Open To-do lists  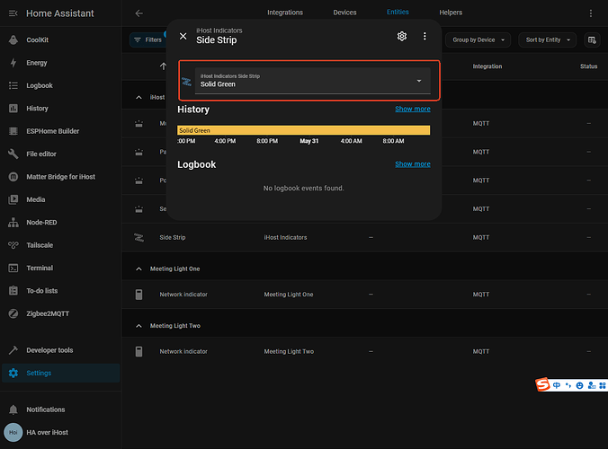pos(61,291)
